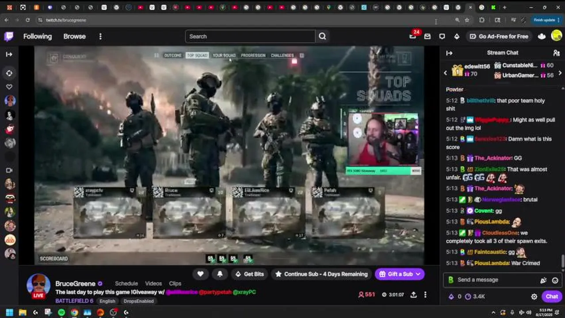Open the user profile avatar menu
The image size is (565, 318).
tap(557, 36)
